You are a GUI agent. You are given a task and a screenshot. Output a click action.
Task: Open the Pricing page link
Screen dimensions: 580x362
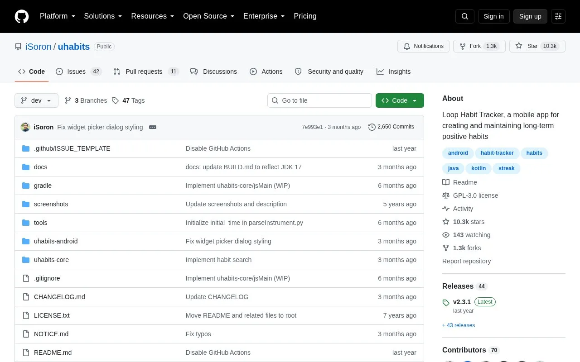coord(305,16)
